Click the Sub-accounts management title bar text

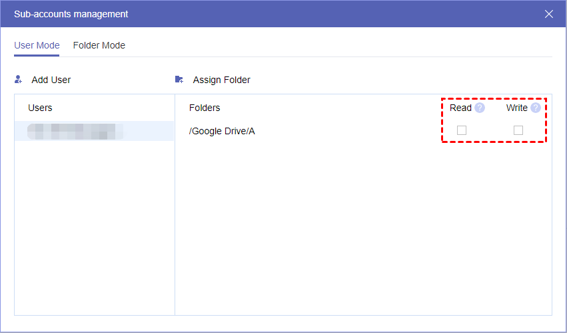[x=71, y=14]
